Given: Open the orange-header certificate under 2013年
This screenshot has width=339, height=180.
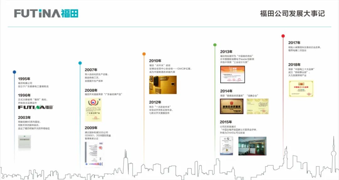Looking at the screenshot, I should click(x=232, y=75).
